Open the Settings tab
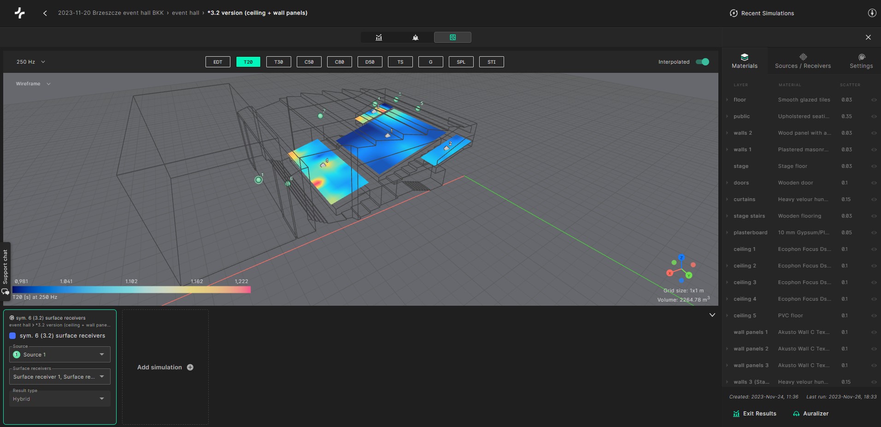 coord(861,61)
